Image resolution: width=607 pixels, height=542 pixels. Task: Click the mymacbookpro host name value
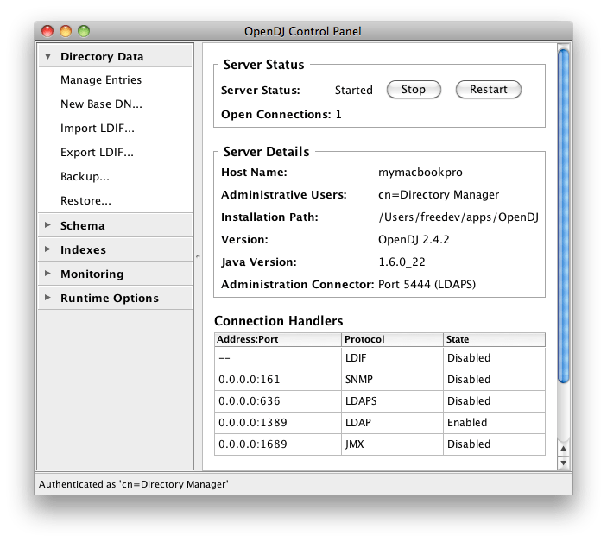(x=420, y=172)
